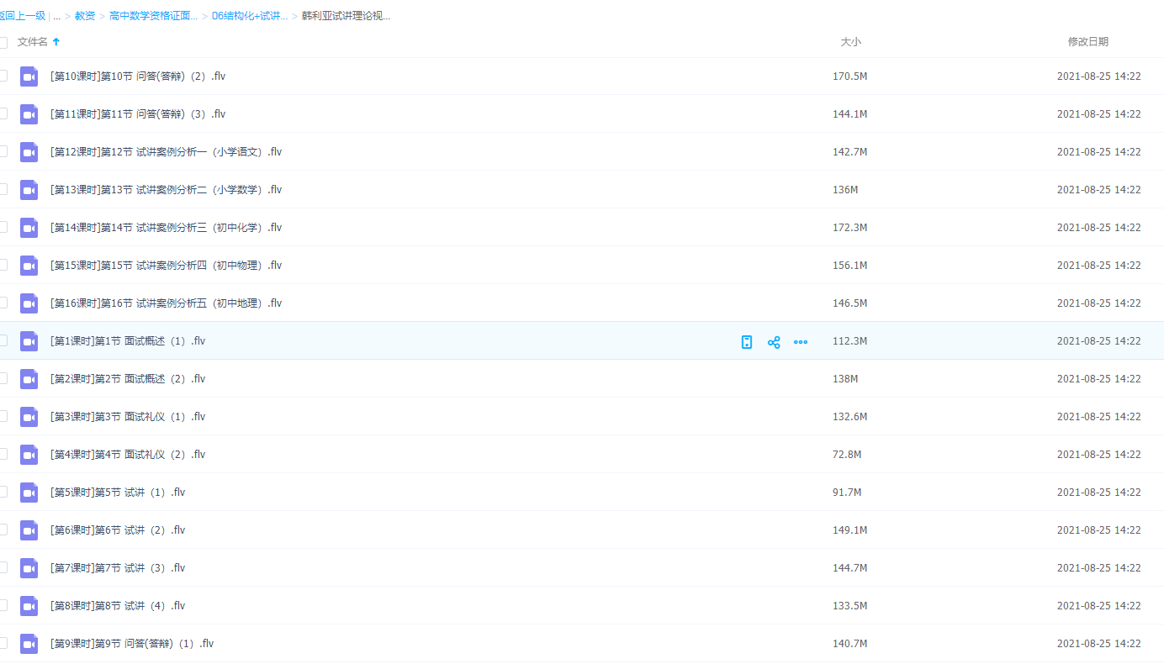Click video icon for 第5节 试讲(1)

click(x=29, y=493)
